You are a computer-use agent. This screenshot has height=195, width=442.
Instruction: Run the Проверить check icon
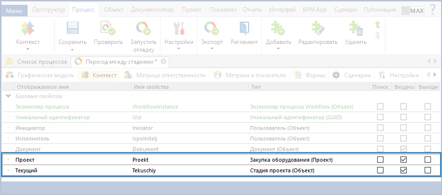click(x=108, y=29)
